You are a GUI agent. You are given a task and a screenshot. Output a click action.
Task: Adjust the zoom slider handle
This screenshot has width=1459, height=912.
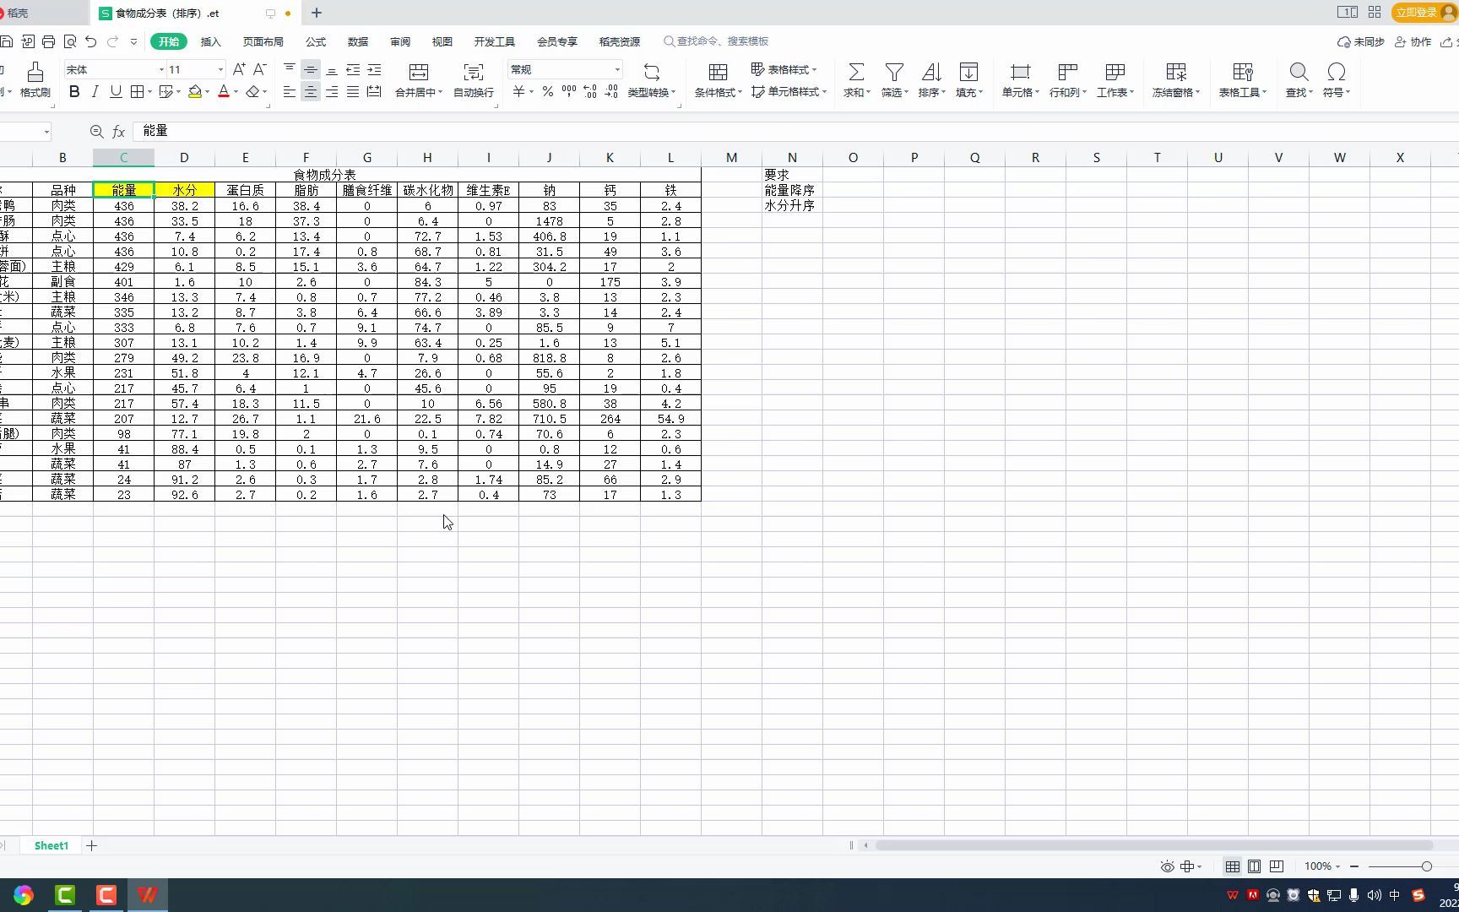point(1426,866)
